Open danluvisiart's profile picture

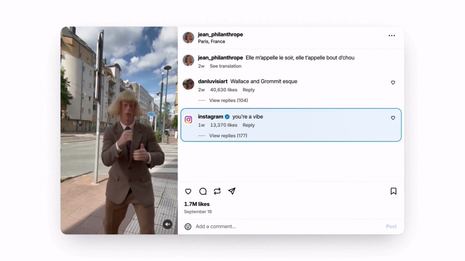coord(188,84)
